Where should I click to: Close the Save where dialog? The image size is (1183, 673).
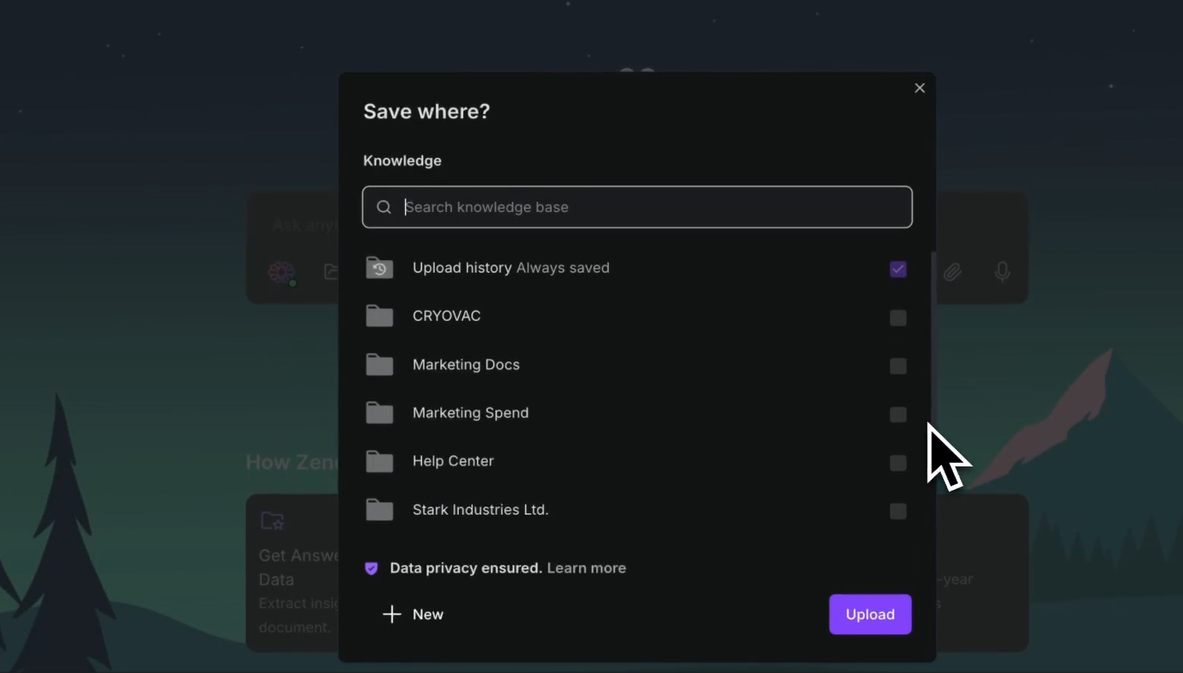click(920, 88)
